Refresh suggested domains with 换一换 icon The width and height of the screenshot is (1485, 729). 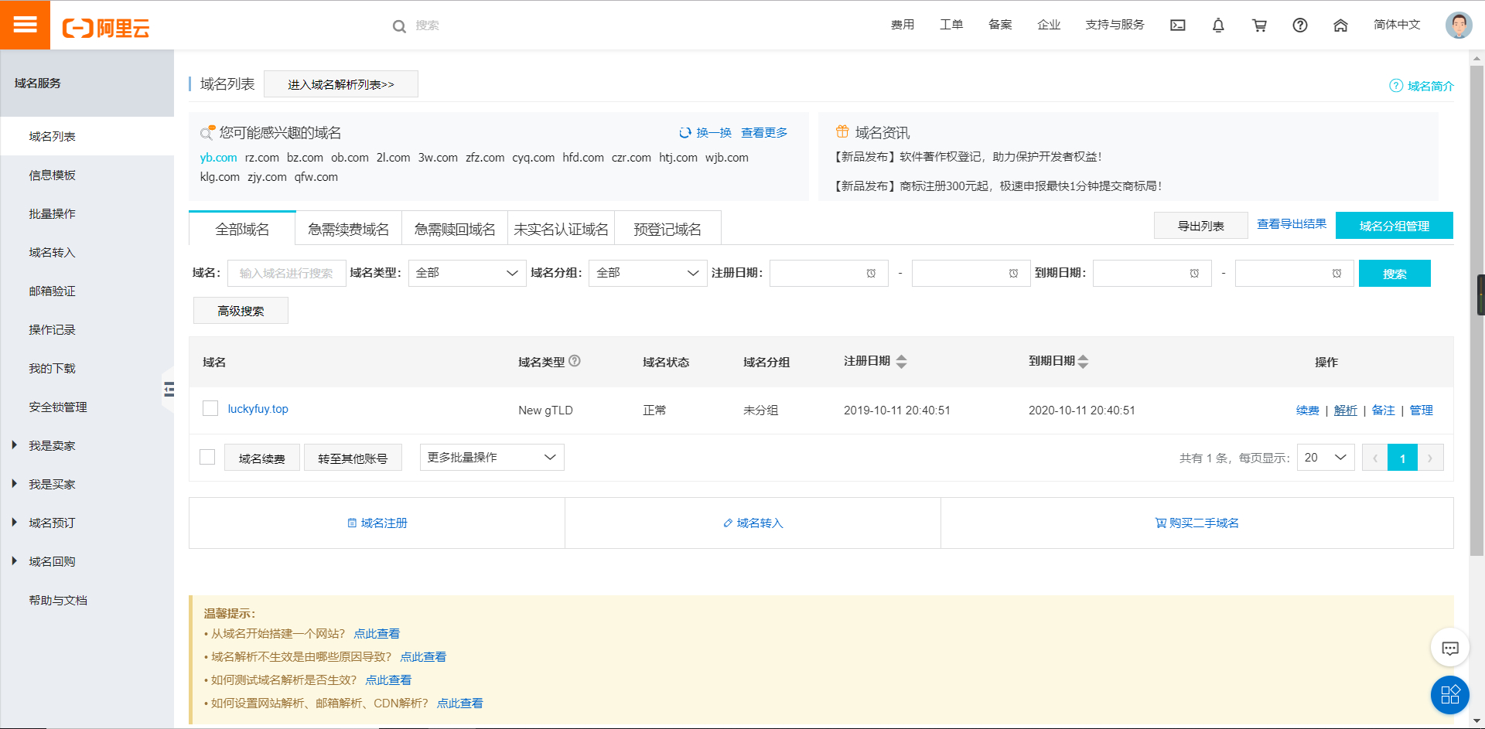point(684,133)
